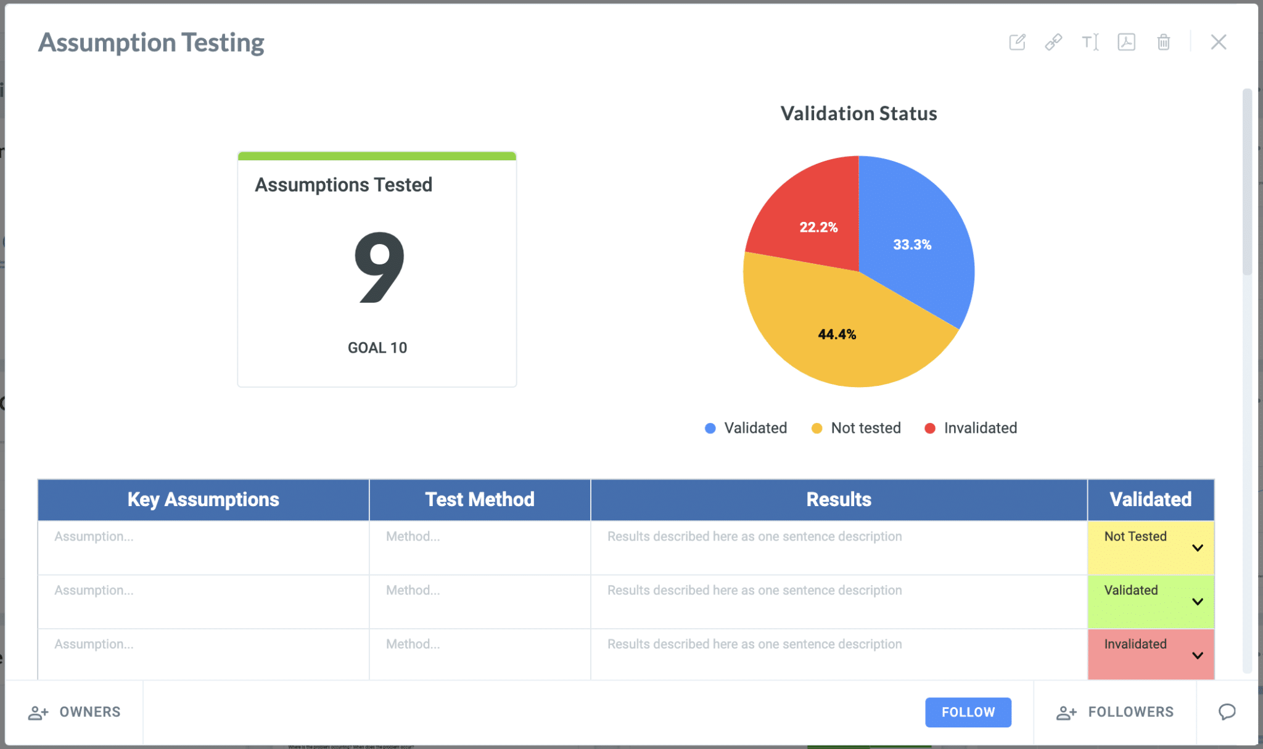The height and width of the screenshot is (749, 1263).
Task: Open the comments speech bubble icon
Action: point(1227,712)
